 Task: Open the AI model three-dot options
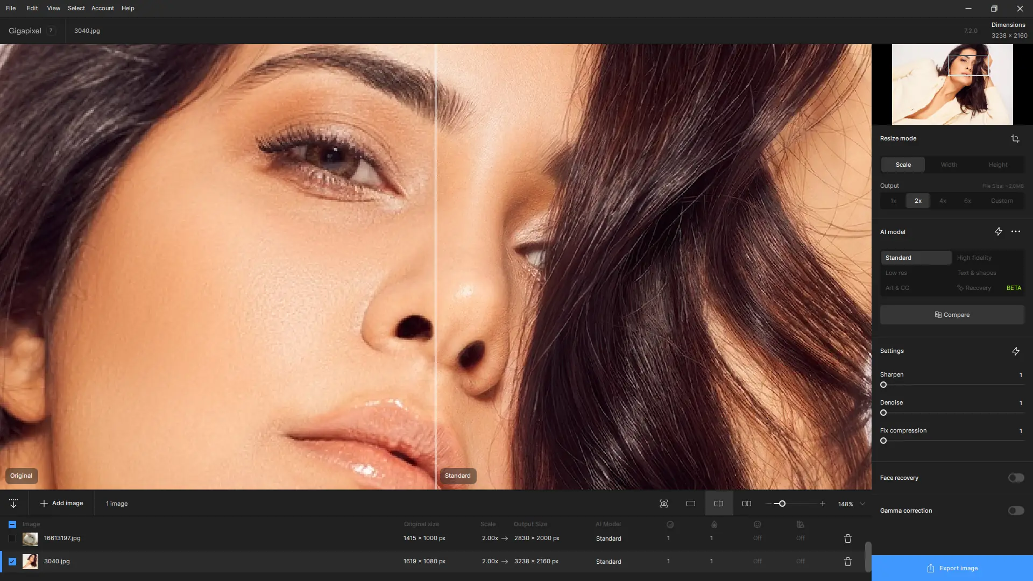click(1016, 232)
